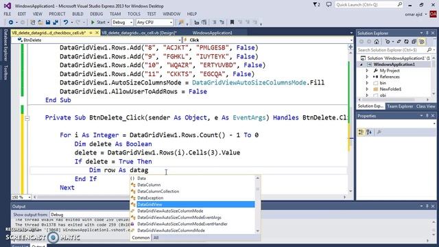
Task: Open the EDIT menu
Action: coord(22,14)
